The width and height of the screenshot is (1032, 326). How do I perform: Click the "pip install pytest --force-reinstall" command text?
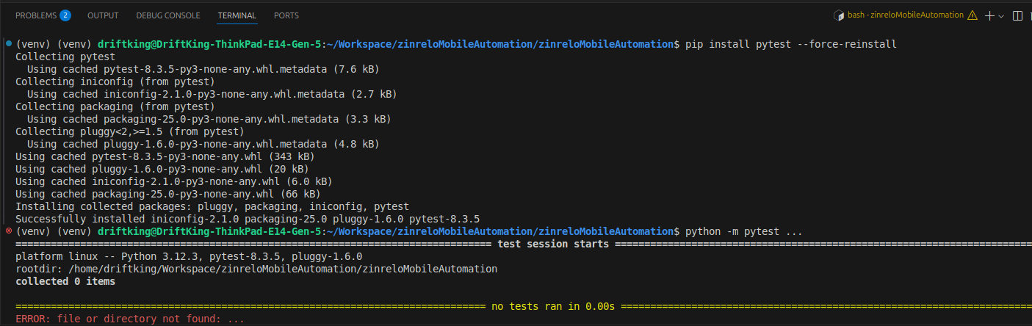790,45
